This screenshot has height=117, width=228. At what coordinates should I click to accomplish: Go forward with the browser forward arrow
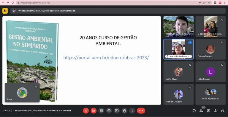point(8,3)
